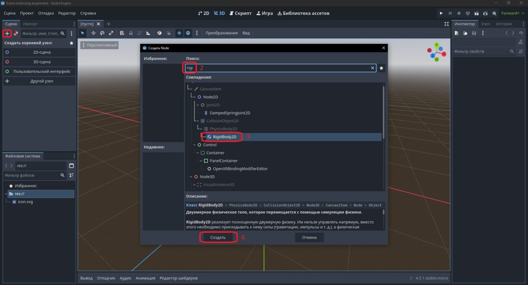Click the Создать button in dialog
The width and height of the screenshot is (528, 285).
218,237
